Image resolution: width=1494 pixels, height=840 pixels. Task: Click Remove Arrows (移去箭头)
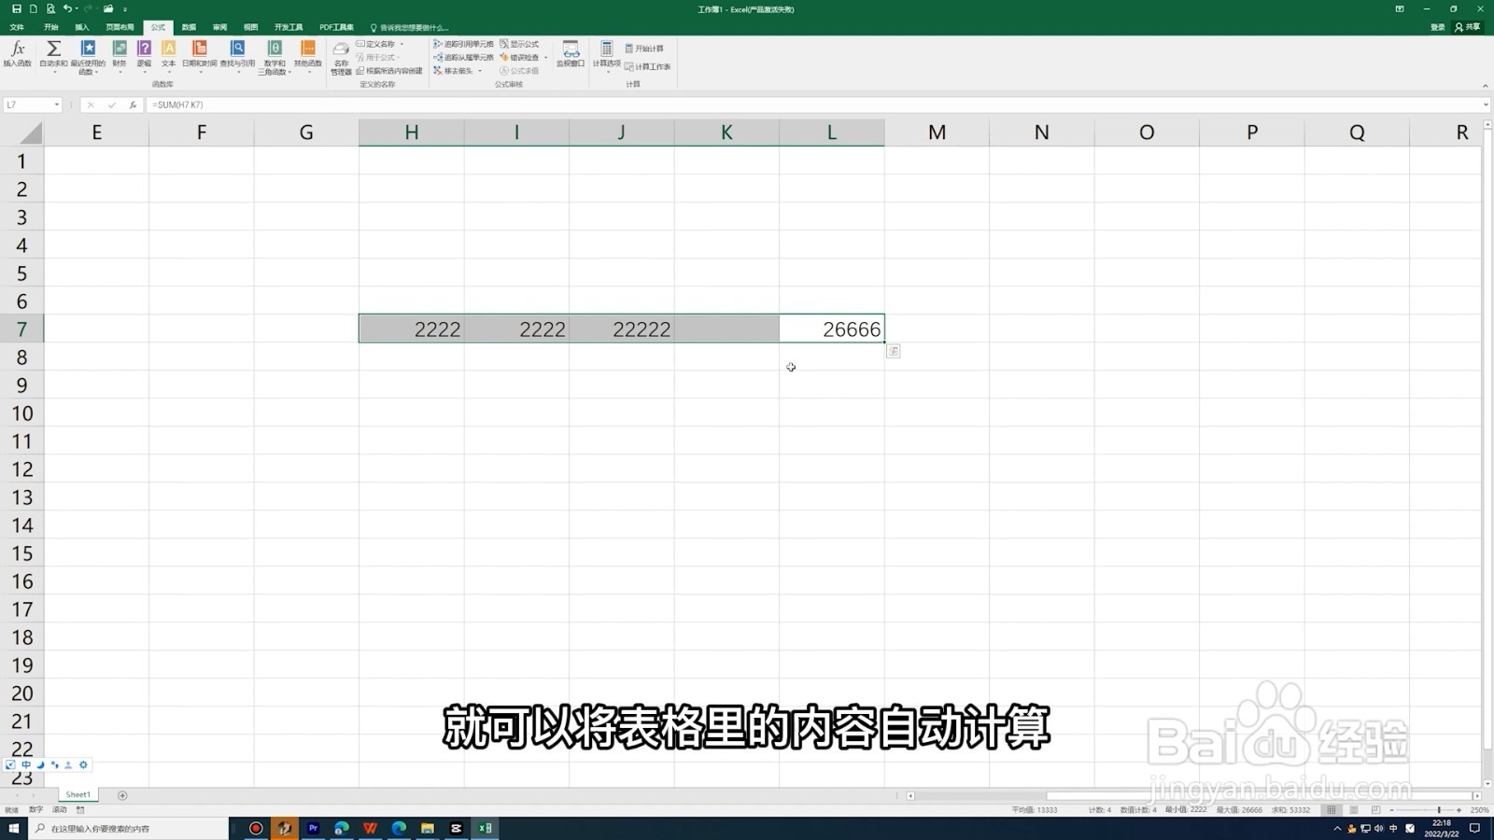point(454,71)
